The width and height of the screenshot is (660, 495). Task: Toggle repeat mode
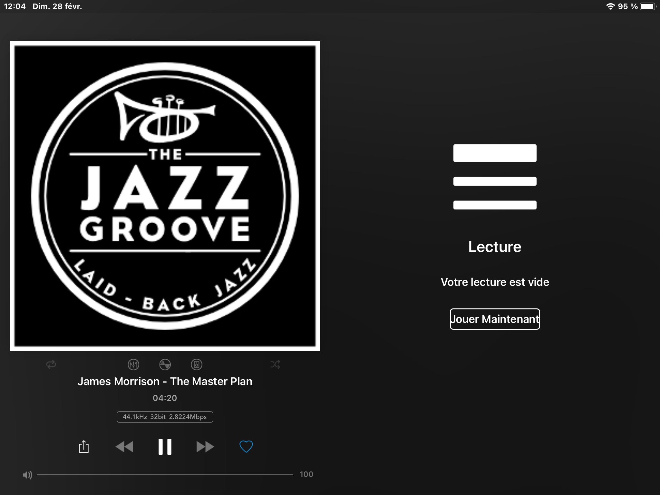[x=51, y=364]
